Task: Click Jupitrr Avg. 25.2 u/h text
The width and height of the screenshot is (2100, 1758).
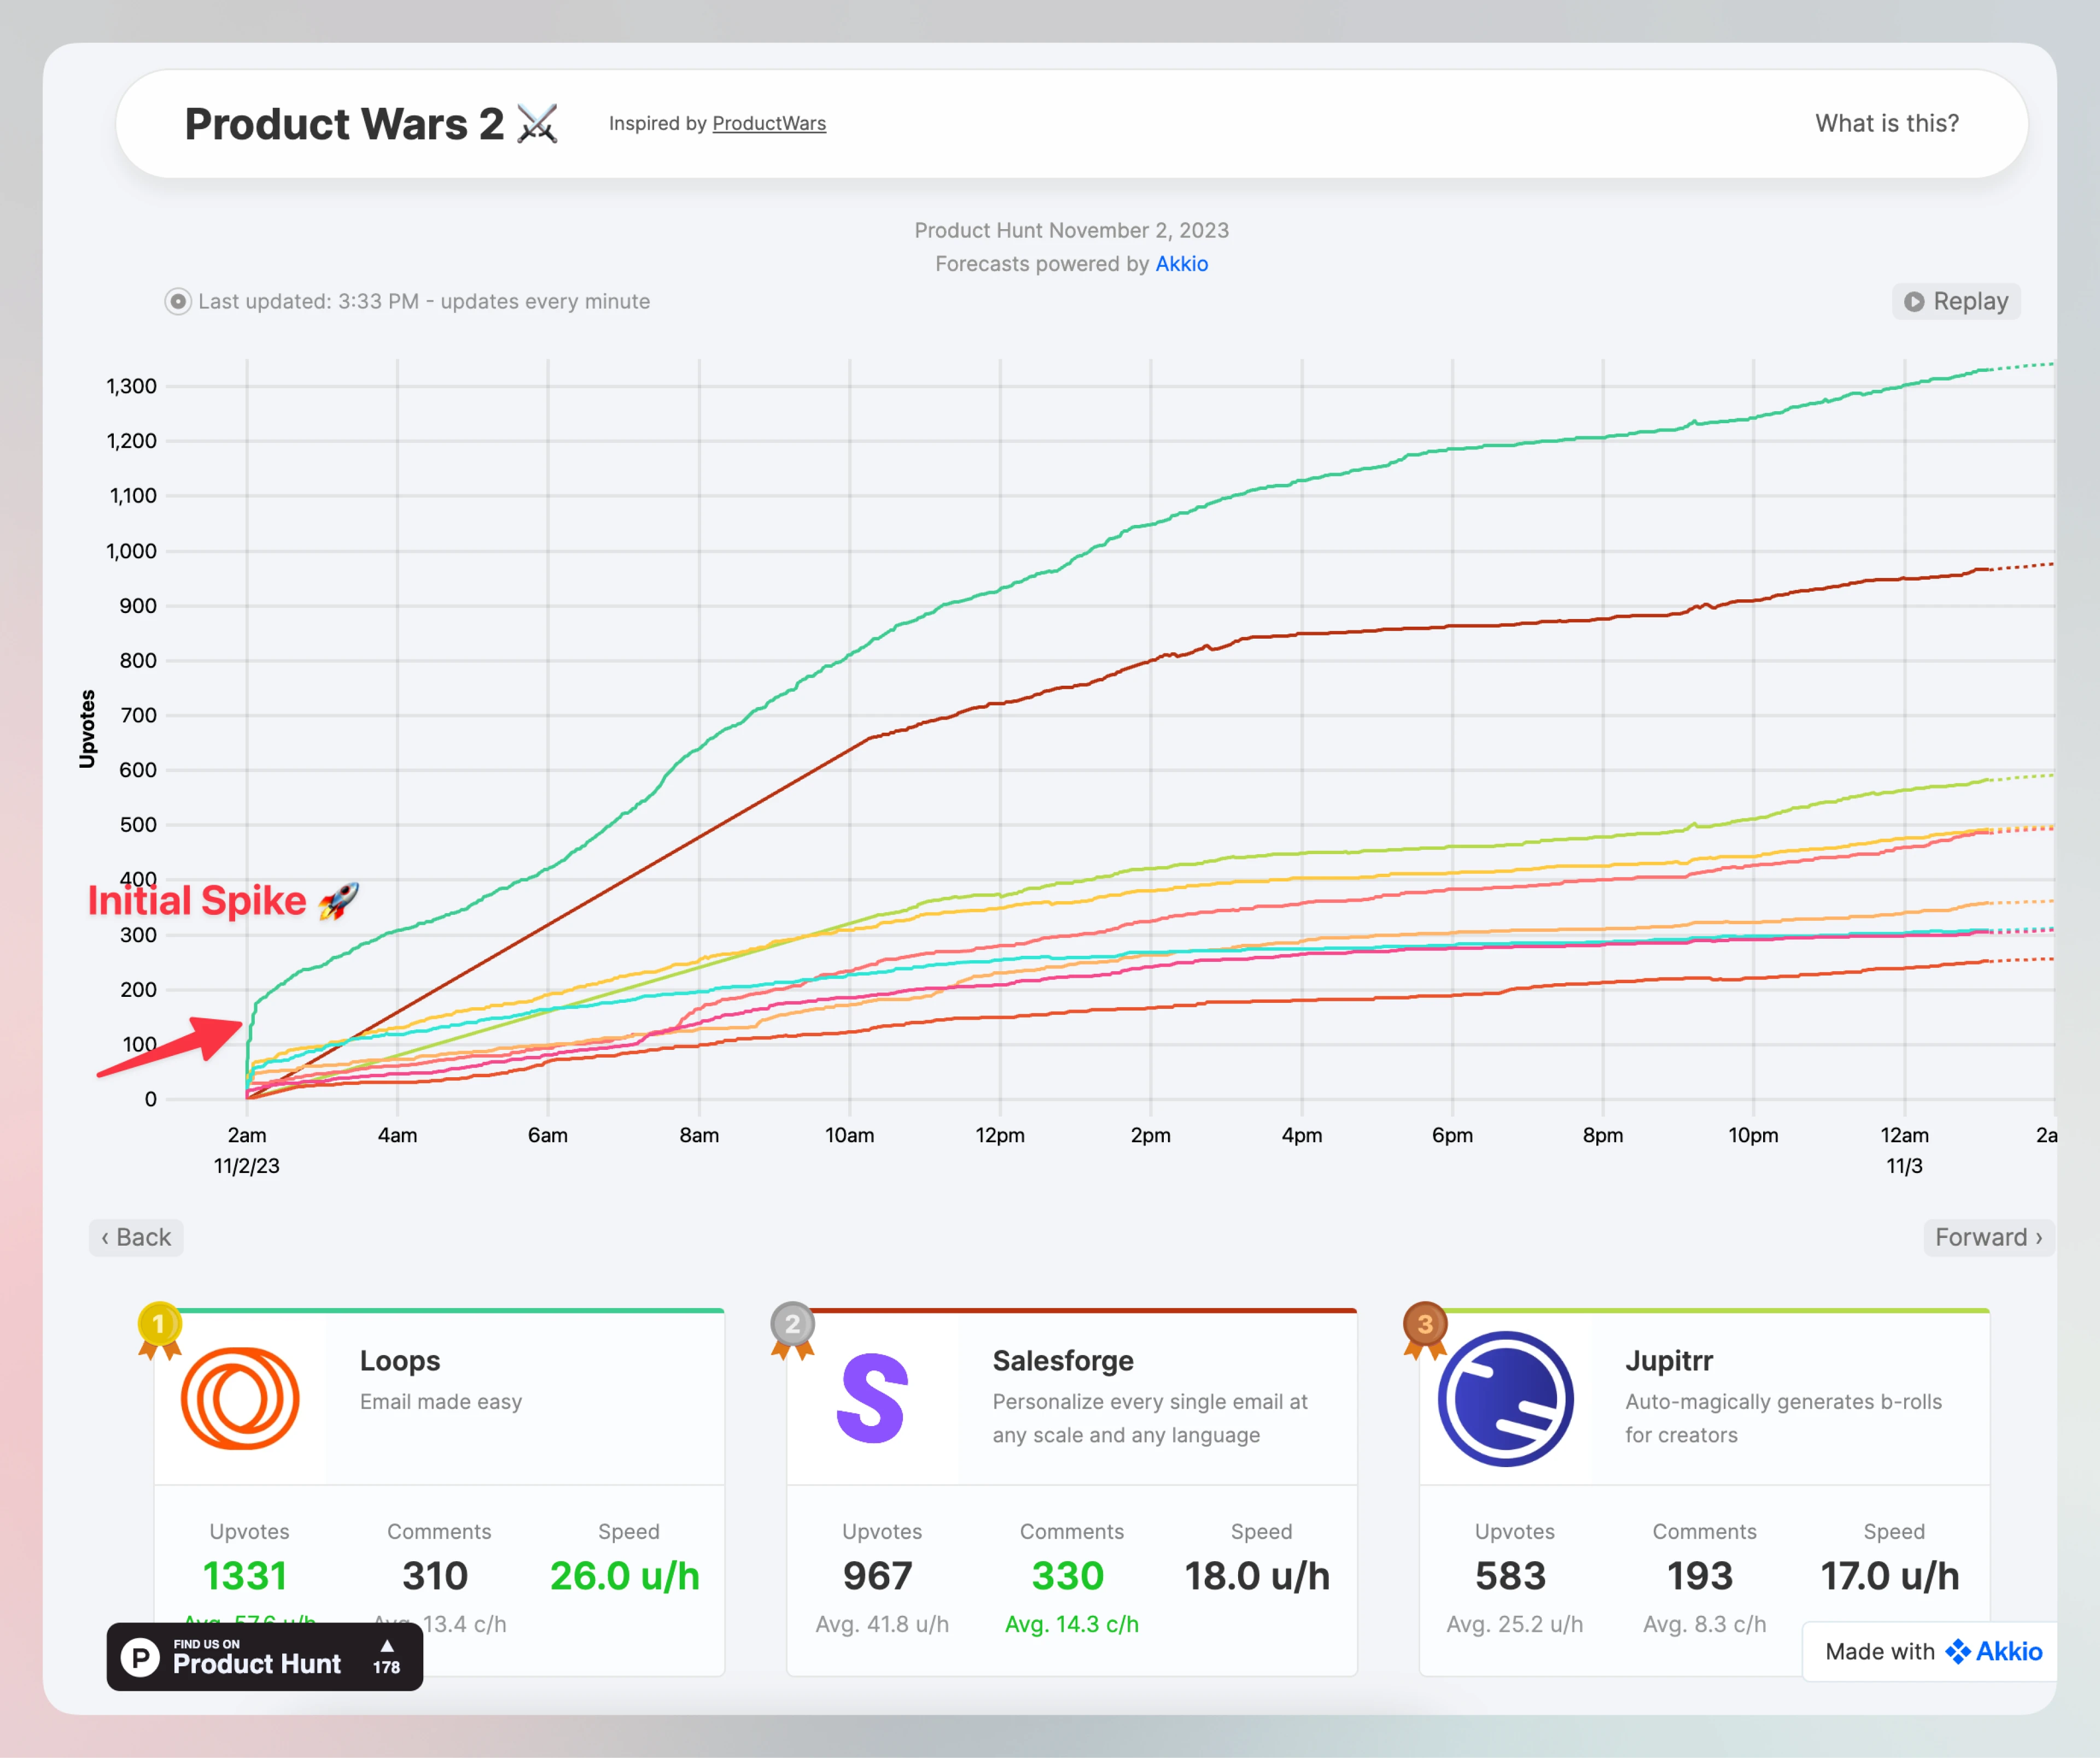Action: click(1515, 1624)
